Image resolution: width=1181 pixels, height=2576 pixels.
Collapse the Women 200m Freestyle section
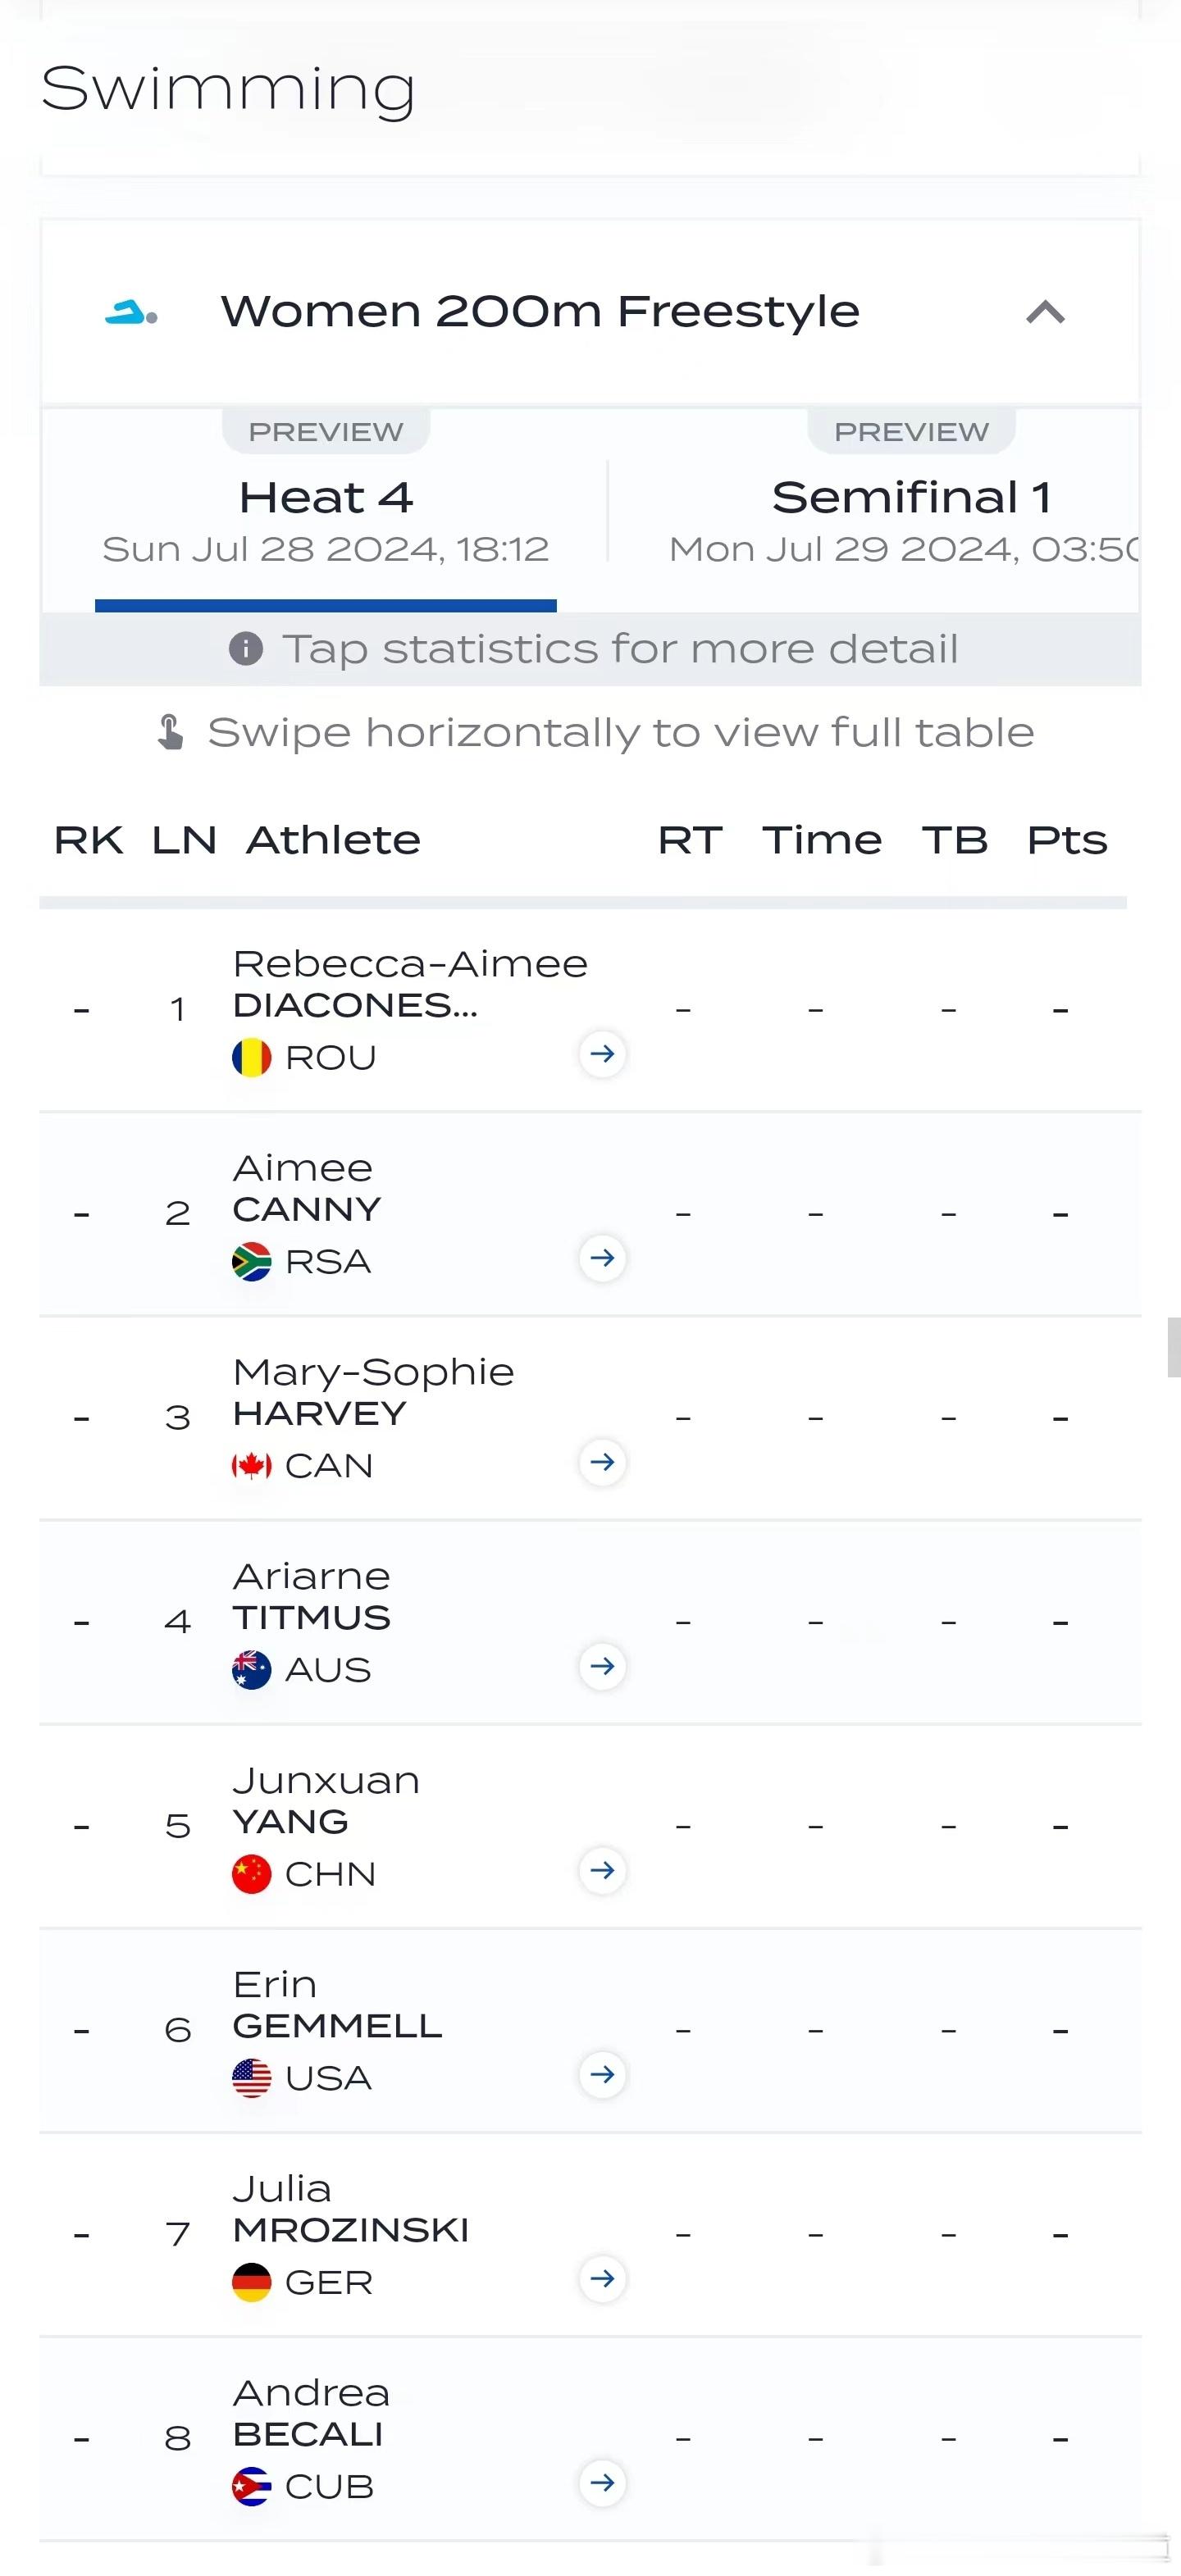(x=1045, y=313)
